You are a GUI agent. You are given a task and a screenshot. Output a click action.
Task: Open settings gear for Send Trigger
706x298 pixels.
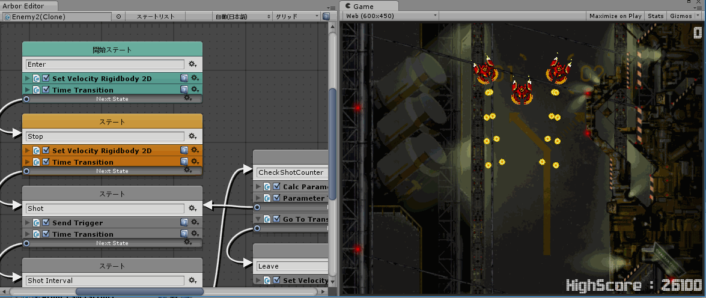[195, 222]
